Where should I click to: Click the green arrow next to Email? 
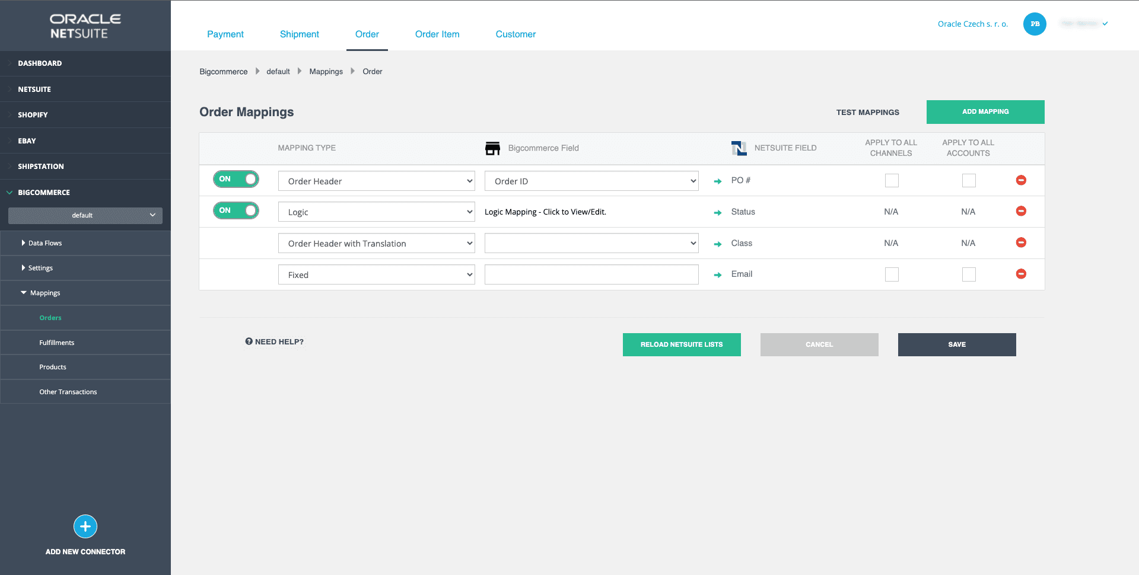(718, 275)
